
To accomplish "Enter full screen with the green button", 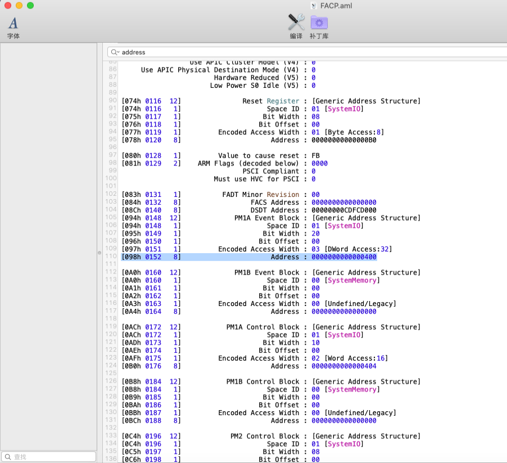I will (30, 6).
